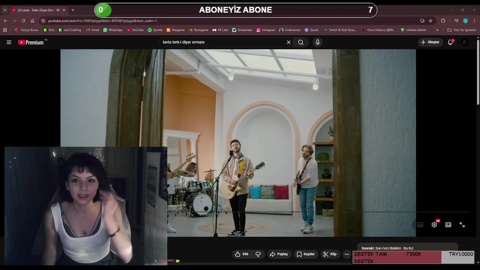Enter fullscreen on video player
Image resolution: width=480 pixels, height=270 pixels.
pyautogui.click(x=462, y=225)
